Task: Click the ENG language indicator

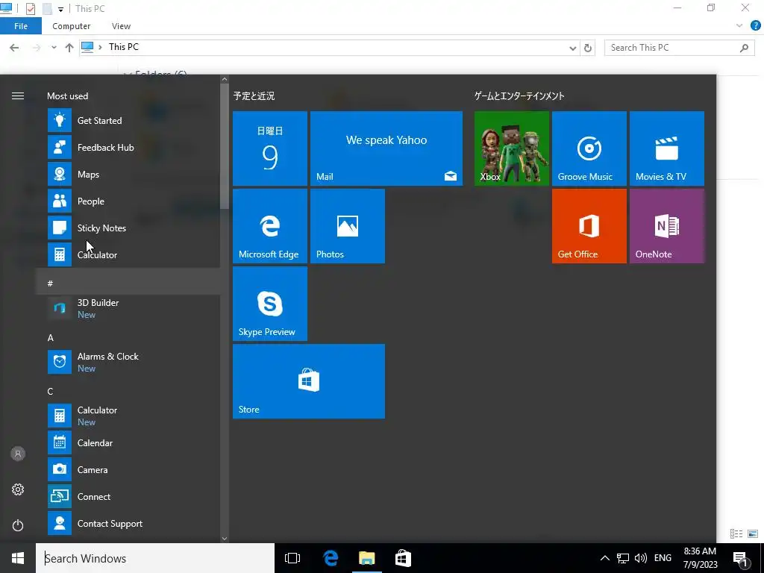Action: click(x=663, y=558)
